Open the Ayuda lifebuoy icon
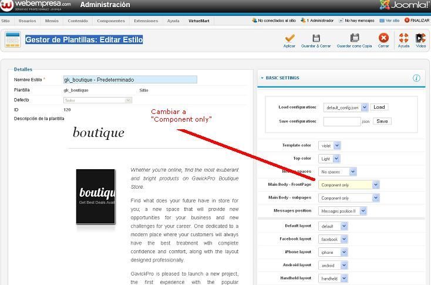This screenshot has width=431, height=285. coord(403,38)
